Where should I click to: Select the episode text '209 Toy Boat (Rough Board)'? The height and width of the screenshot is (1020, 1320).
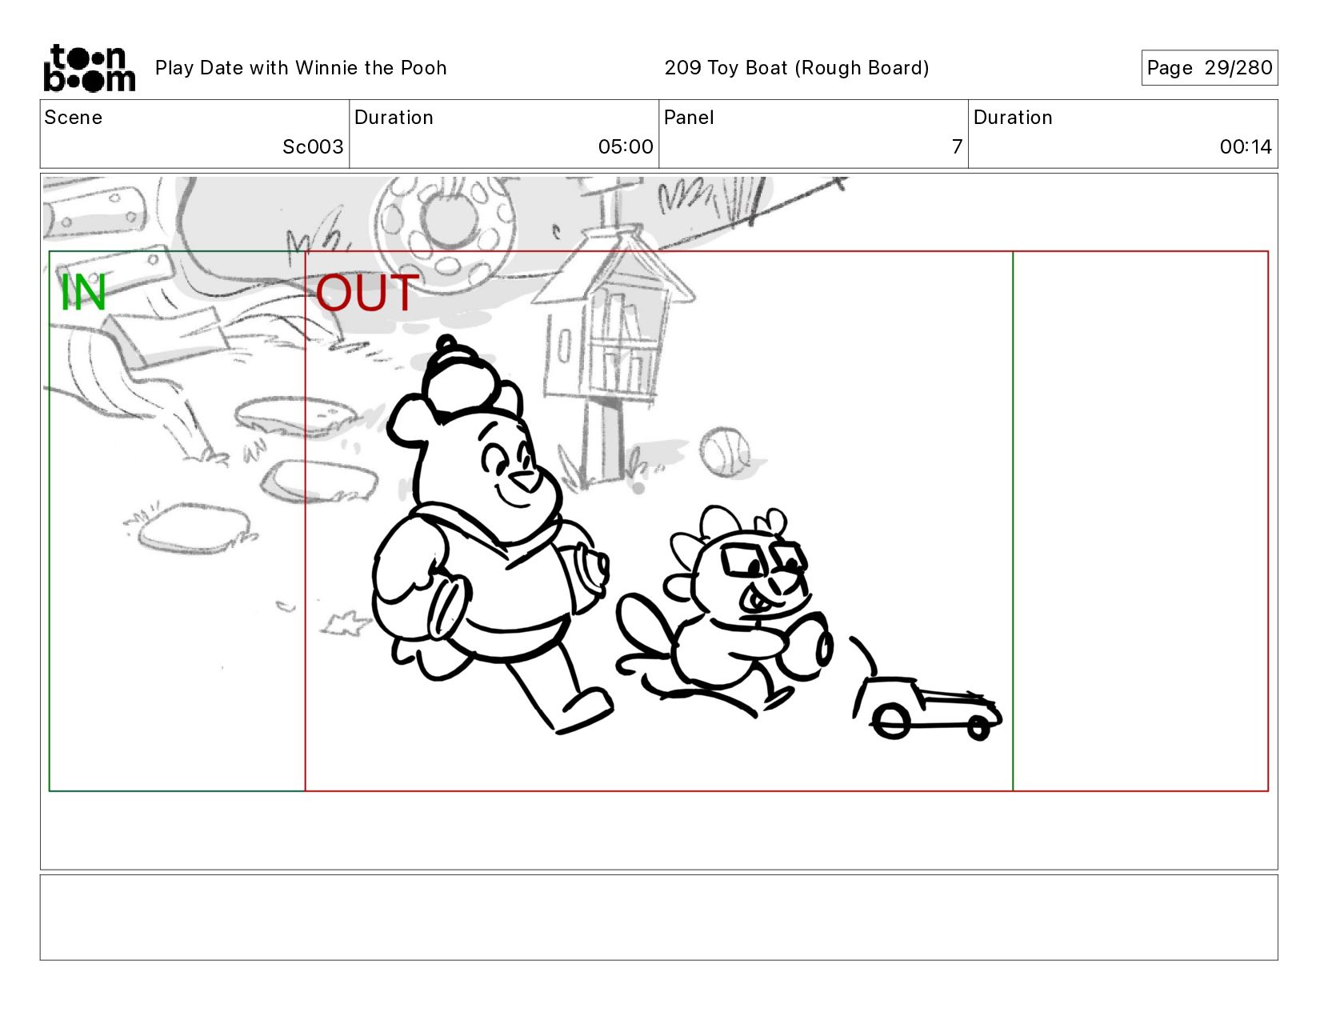point(797,68)
